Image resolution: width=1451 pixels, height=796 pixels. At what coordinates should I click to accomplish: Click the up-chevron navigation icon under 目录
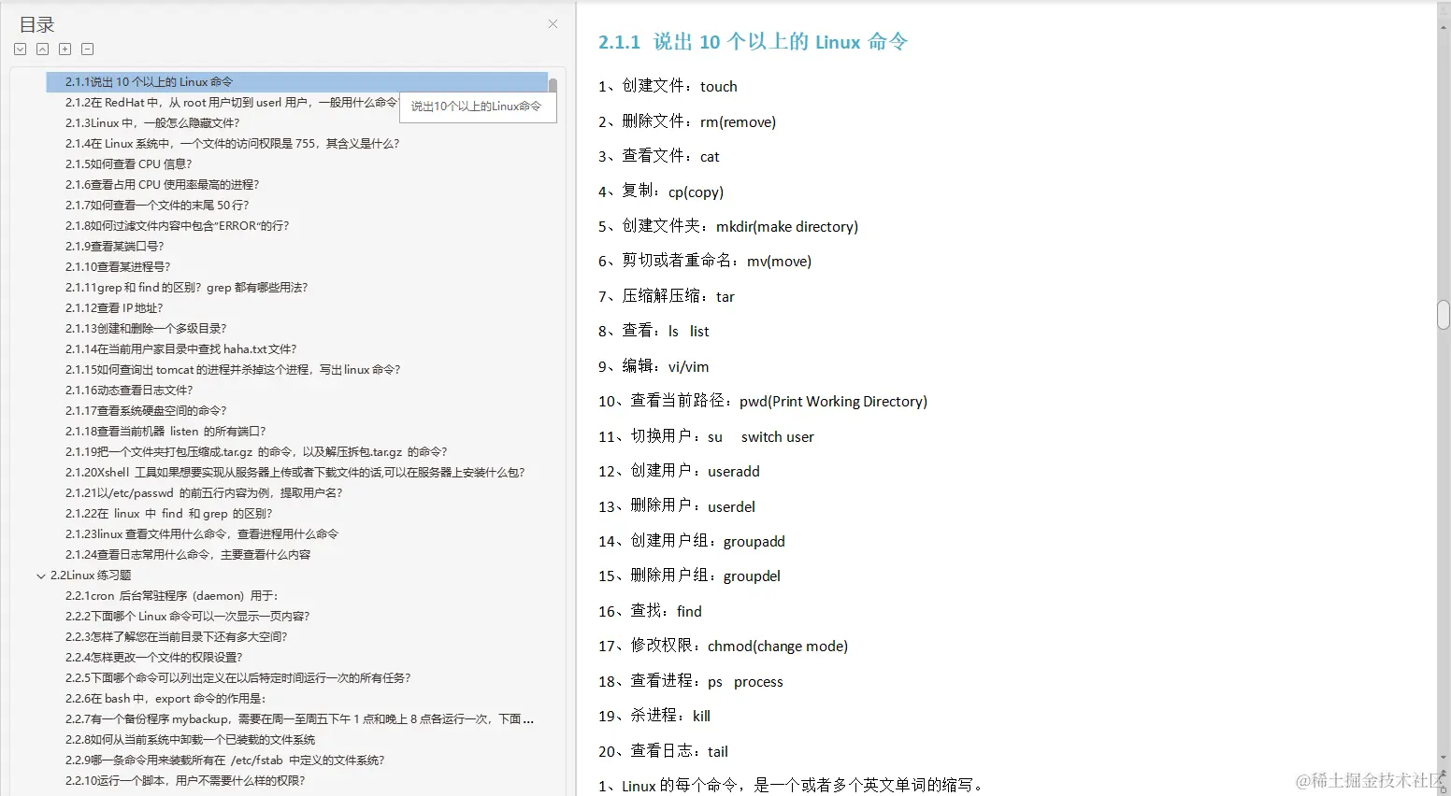tap(42, 49)
